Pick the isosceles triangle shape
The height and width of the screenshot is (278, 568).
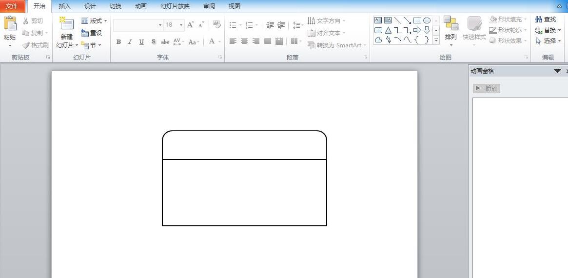(388, 30)
